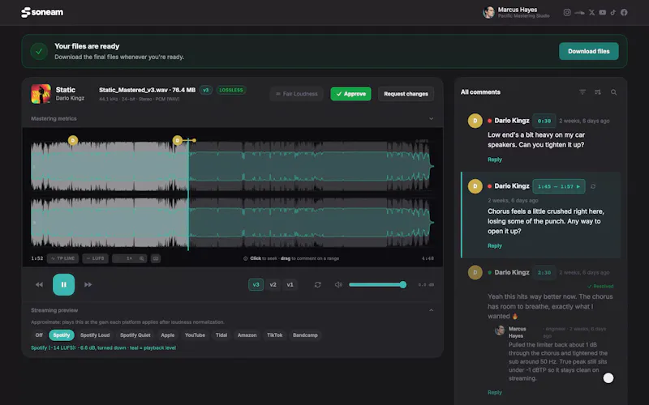
Task: Select the TikTok streaming preview
Action: coord(274,335)
